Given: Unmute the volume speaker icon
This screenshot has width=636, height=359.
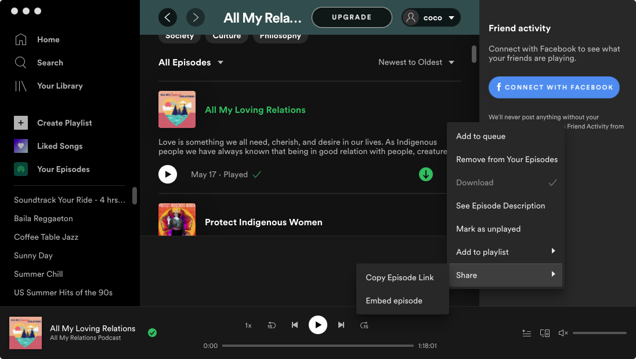Looking at the screenshot, I should pos(562,333).
